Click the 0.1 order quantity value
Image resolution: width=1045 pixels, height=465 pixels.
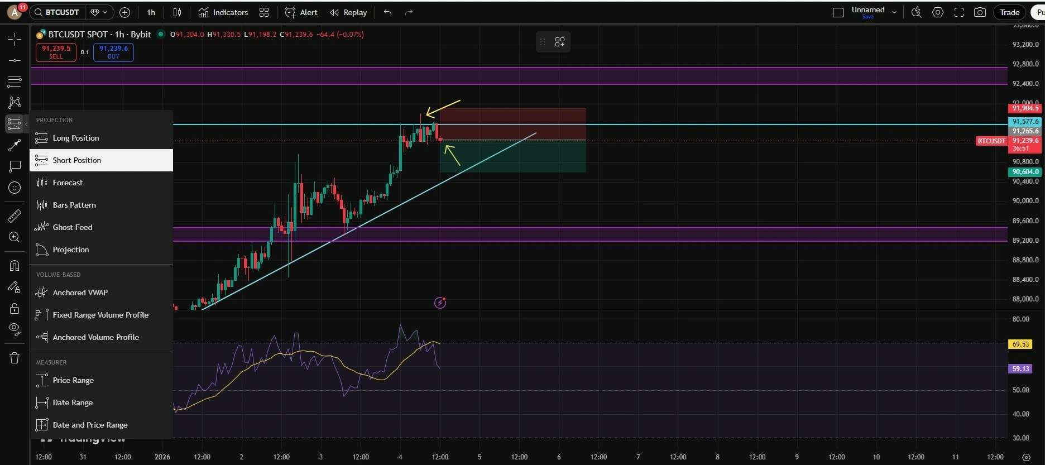[85, 52]
